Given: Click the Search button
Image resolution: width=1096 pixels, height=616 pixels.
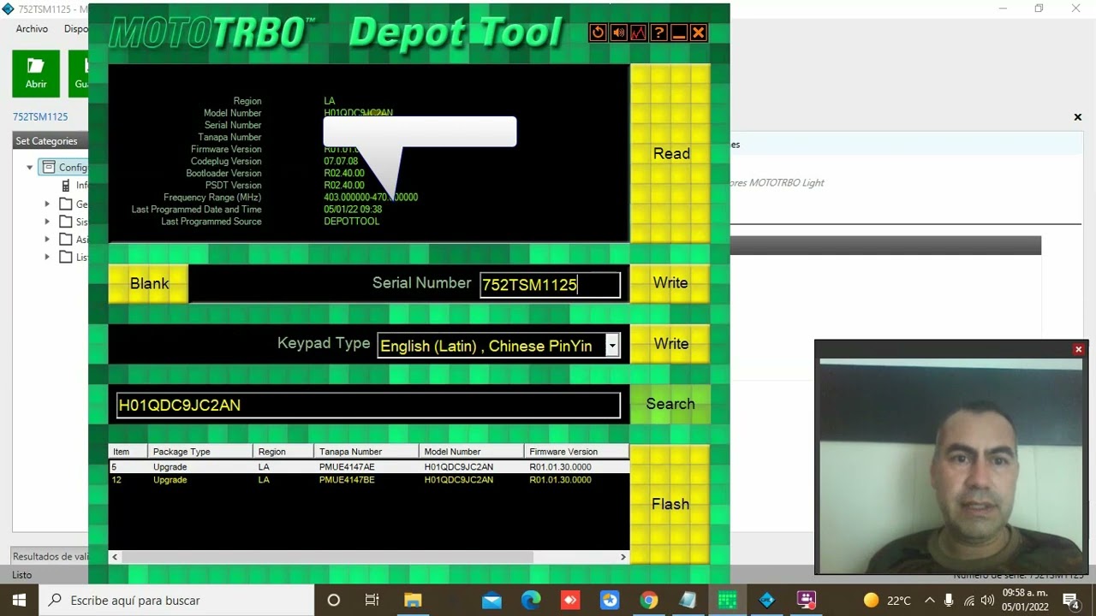Looking at the screenshot, I should pos(670,404).
